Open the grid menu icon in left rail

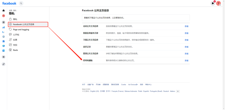pyautogui.click(x=4, y=22)
